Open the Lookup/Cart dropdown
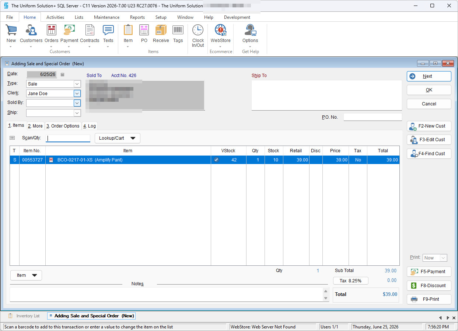Viewport: 458px width, 331px height. pyautogui.click(x=118, y=138)
